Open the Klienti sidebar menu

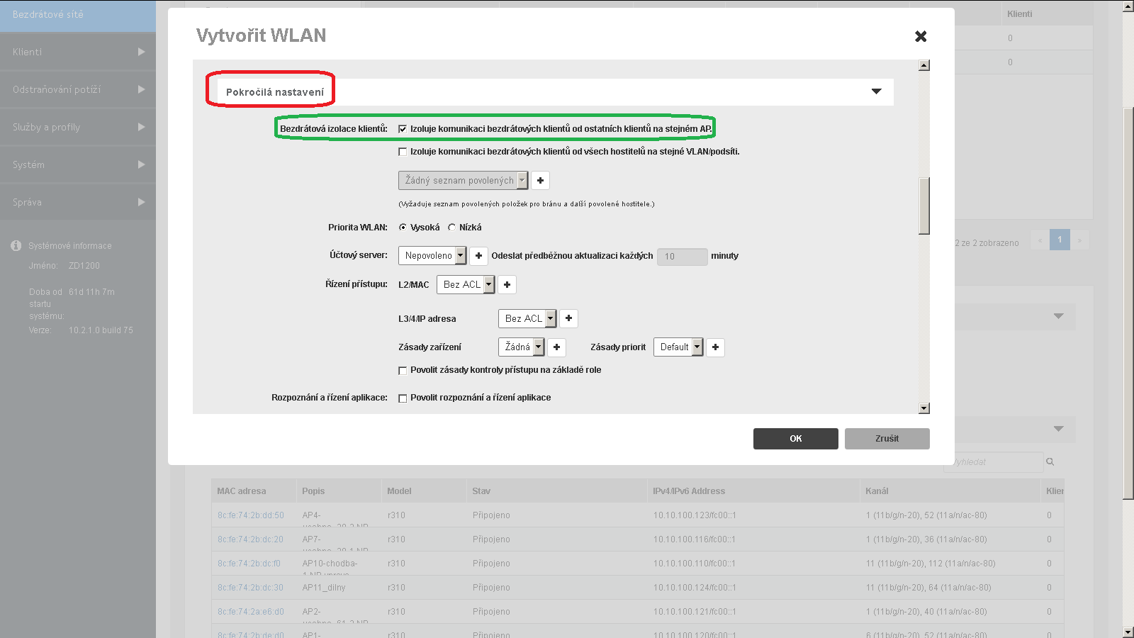click(x=78, y=52)
